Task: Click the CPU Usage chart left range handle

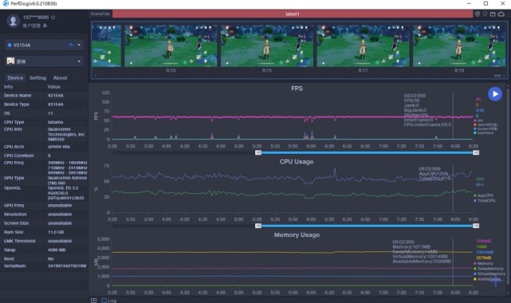Action: tap(258, 226)
